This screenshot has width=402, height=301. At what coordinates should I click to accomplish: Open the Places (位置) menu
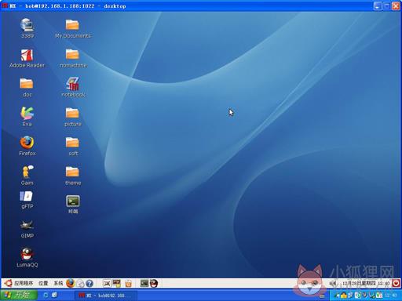43,283
